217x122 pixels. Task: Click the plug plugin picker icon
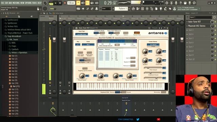(161, 9)
